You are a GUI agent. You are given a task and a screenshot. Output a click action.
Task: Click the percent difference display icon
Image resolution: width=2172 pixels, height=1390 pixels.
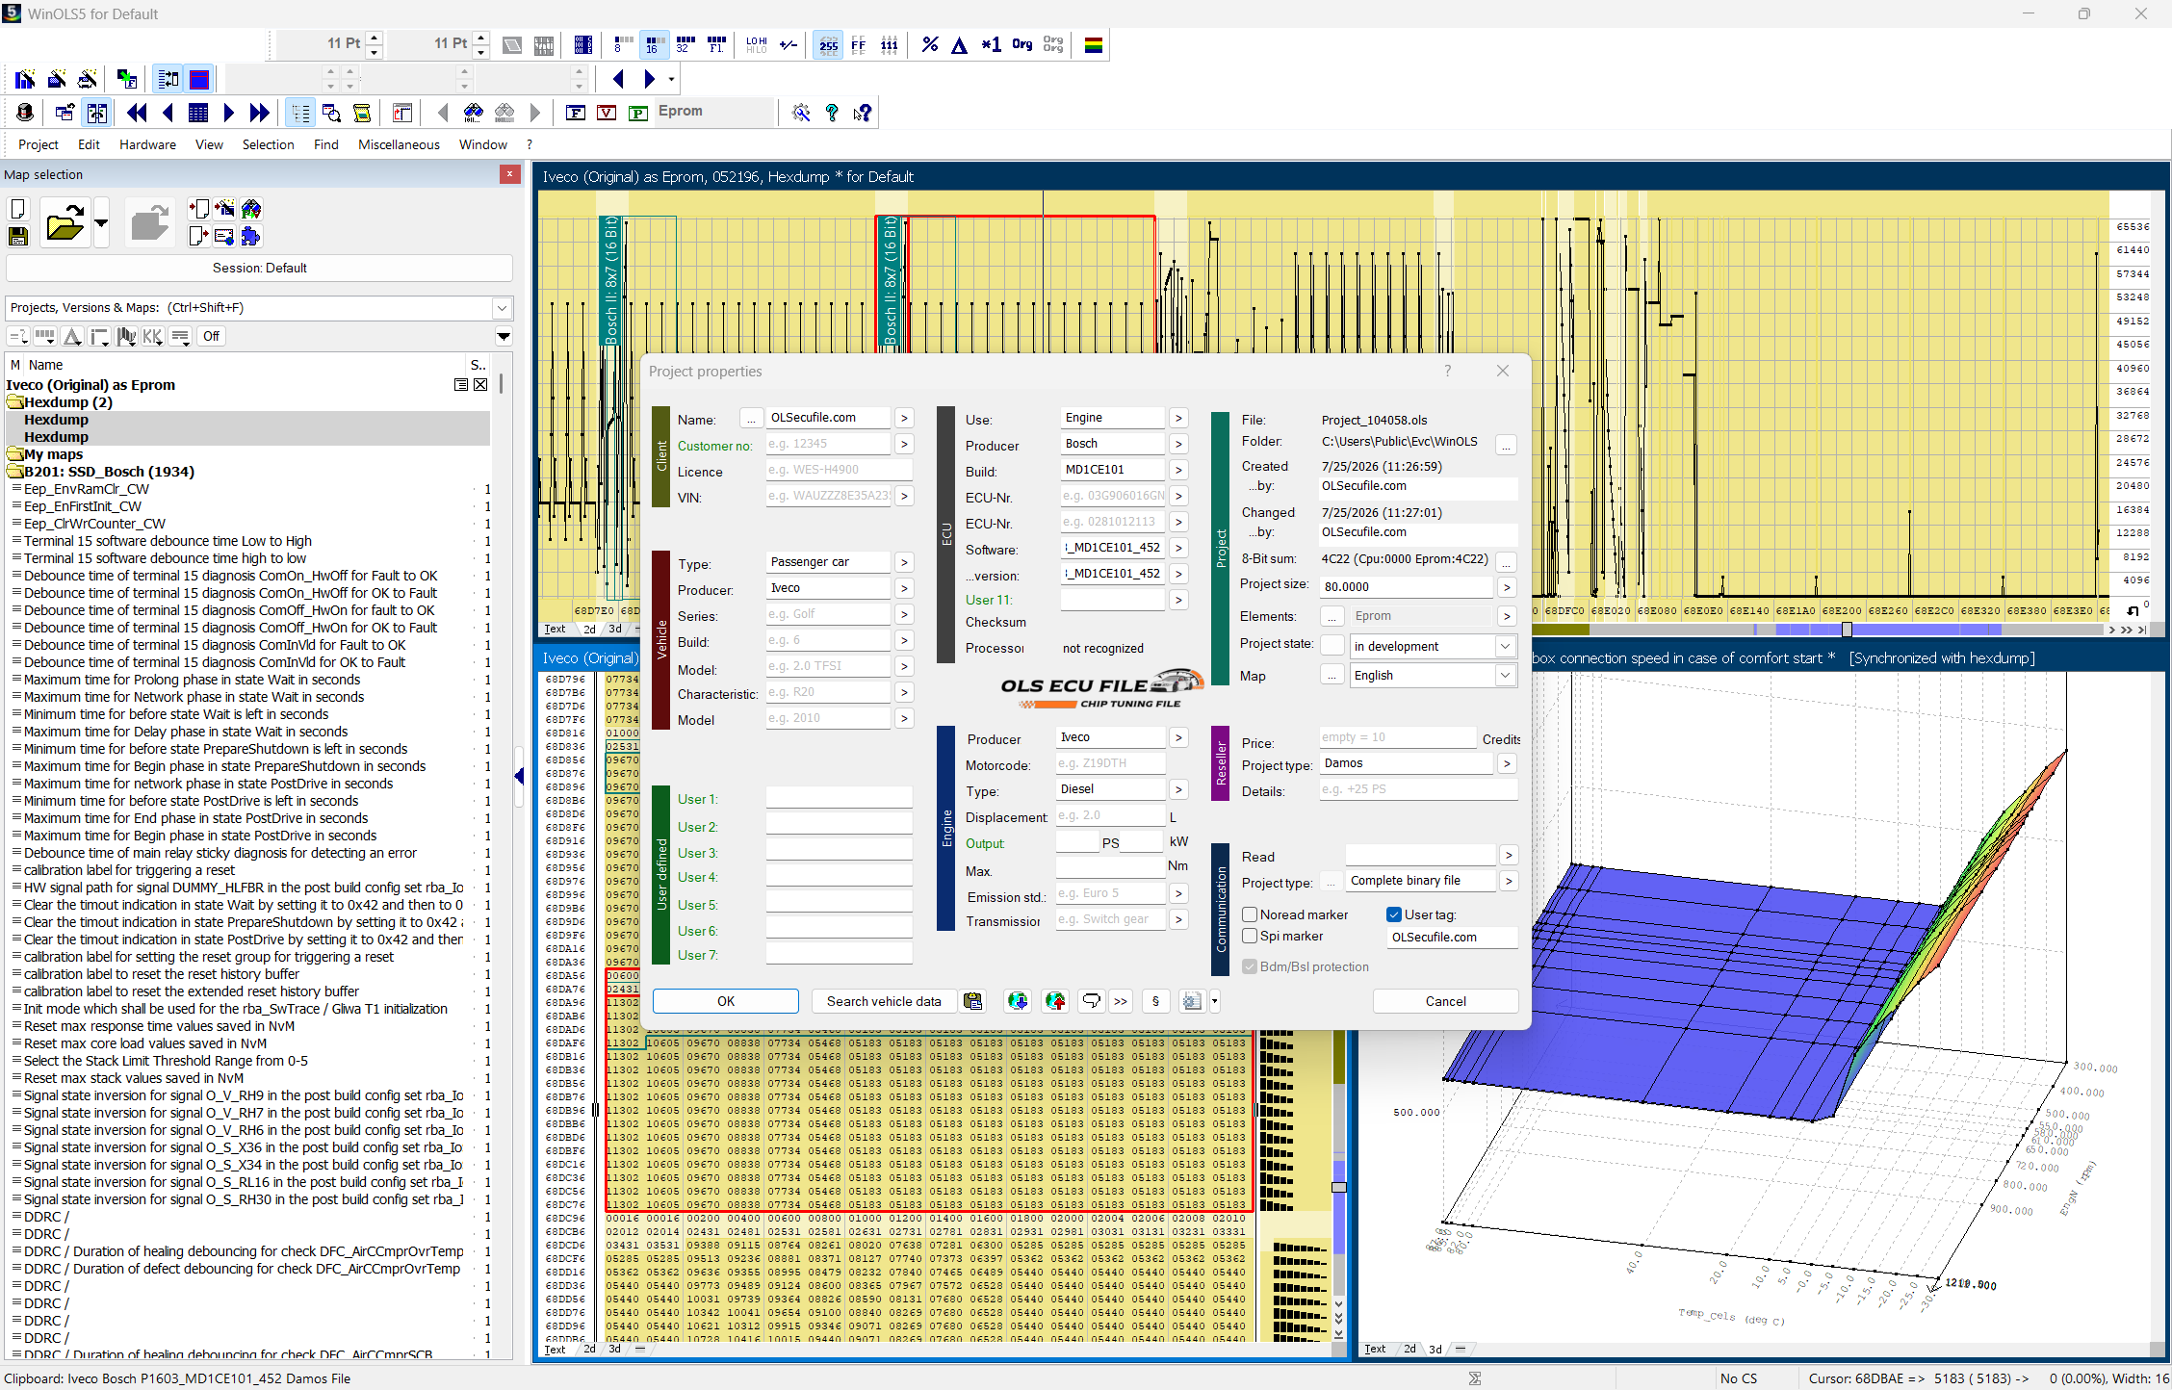pyautogui.click(x=929, y=44)
